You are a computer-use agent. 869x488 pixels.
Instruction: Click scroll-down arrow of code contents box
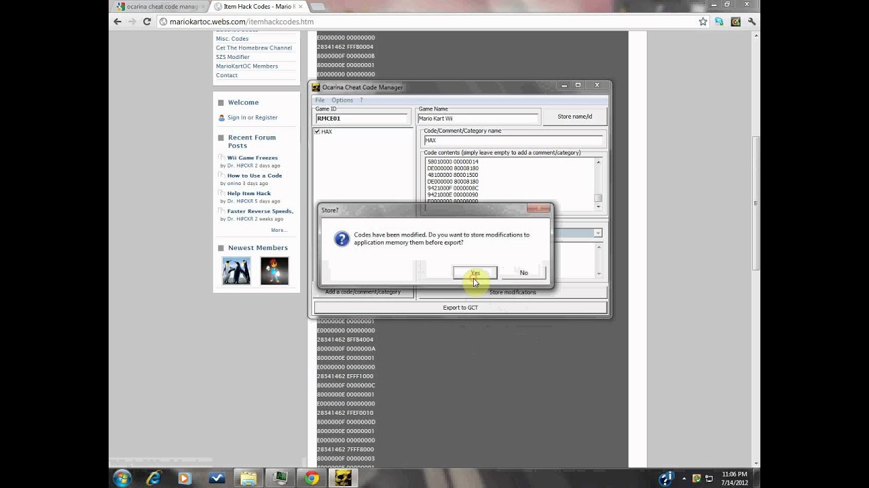598,207
